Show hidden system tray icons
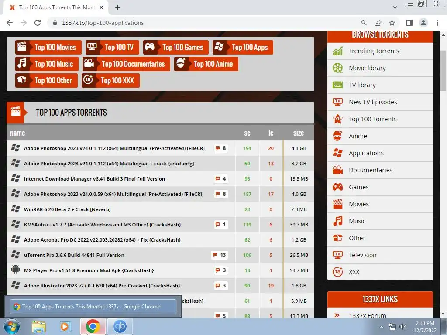The height and width of the screenshot is (335, 447). (x=382, y=327)
